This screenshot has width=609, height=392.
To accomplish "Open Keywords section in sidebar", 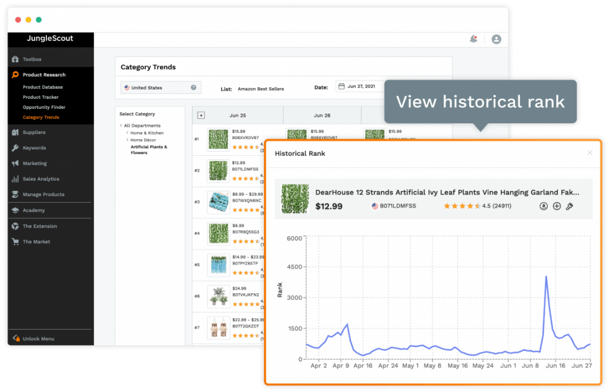I will coord(34,148).
